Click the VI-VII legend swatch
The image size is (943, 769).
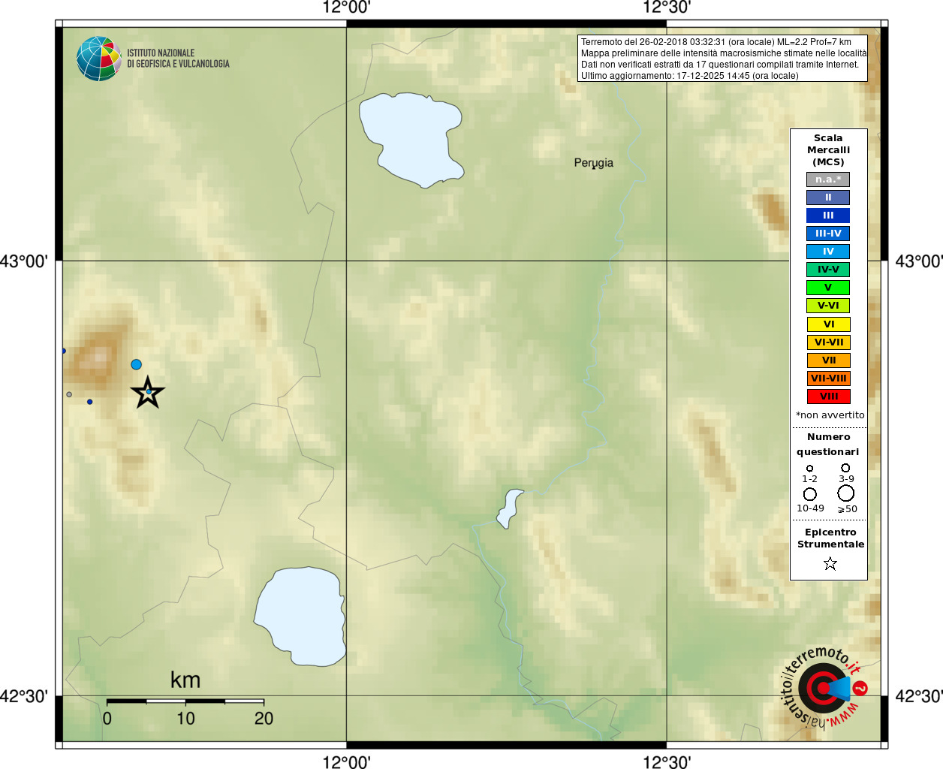coord(828,342)
